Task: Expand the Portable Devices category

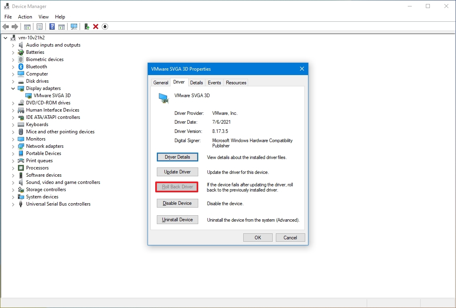Action: [13, 153]
